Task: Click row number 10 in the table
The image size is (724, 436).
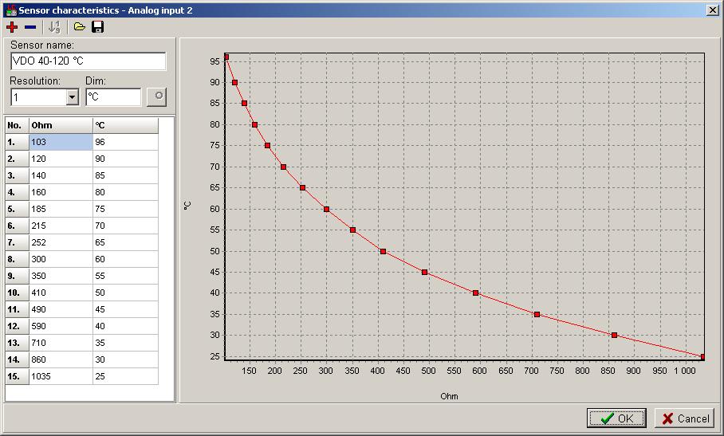Action: tap(17, 293)
